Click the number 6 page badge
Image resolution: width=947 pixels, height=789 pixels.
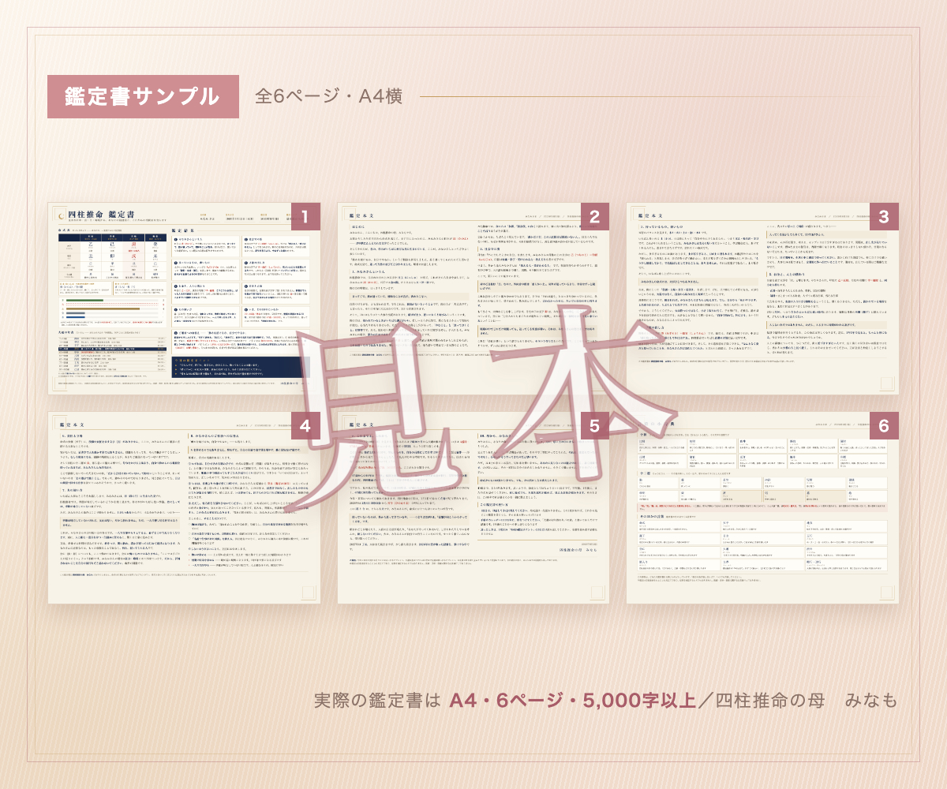[x=884, y=426]
